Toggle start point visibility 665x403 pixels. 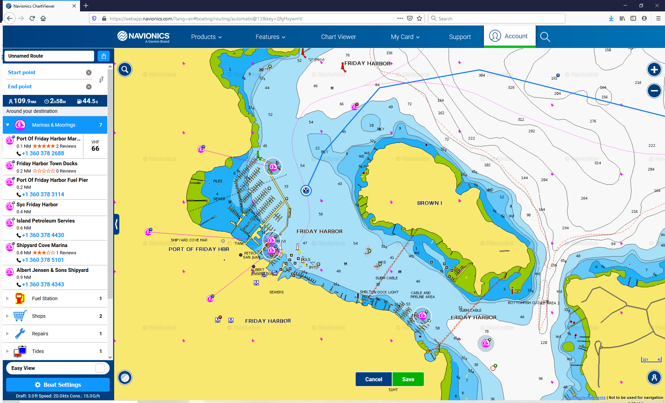(88, 72)
